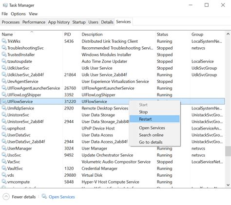This screenshot has width=231, height=205.
Task: Pick Go to details menu entry
Action: (x=151, y=142)
